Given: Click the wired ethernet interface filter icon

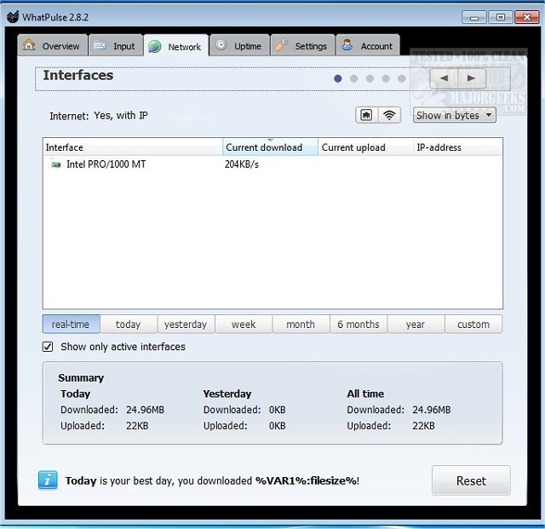Looking at the screenshot, I should pos(366,115).
